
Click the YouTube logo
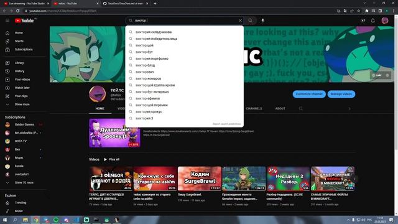[x=24, y=21]
